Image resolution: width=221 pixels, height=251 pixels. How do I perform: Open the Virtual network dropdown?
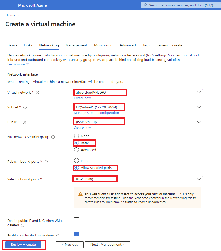(199, 92)
